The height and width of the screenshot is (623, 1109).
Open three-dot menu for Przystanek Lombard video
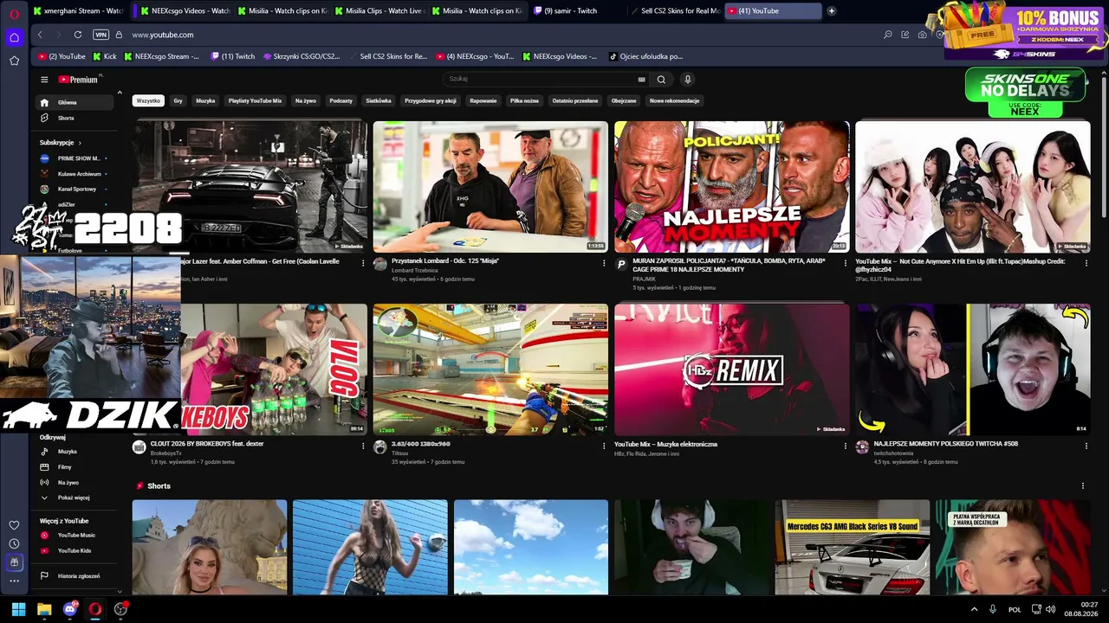coord(604,263)
